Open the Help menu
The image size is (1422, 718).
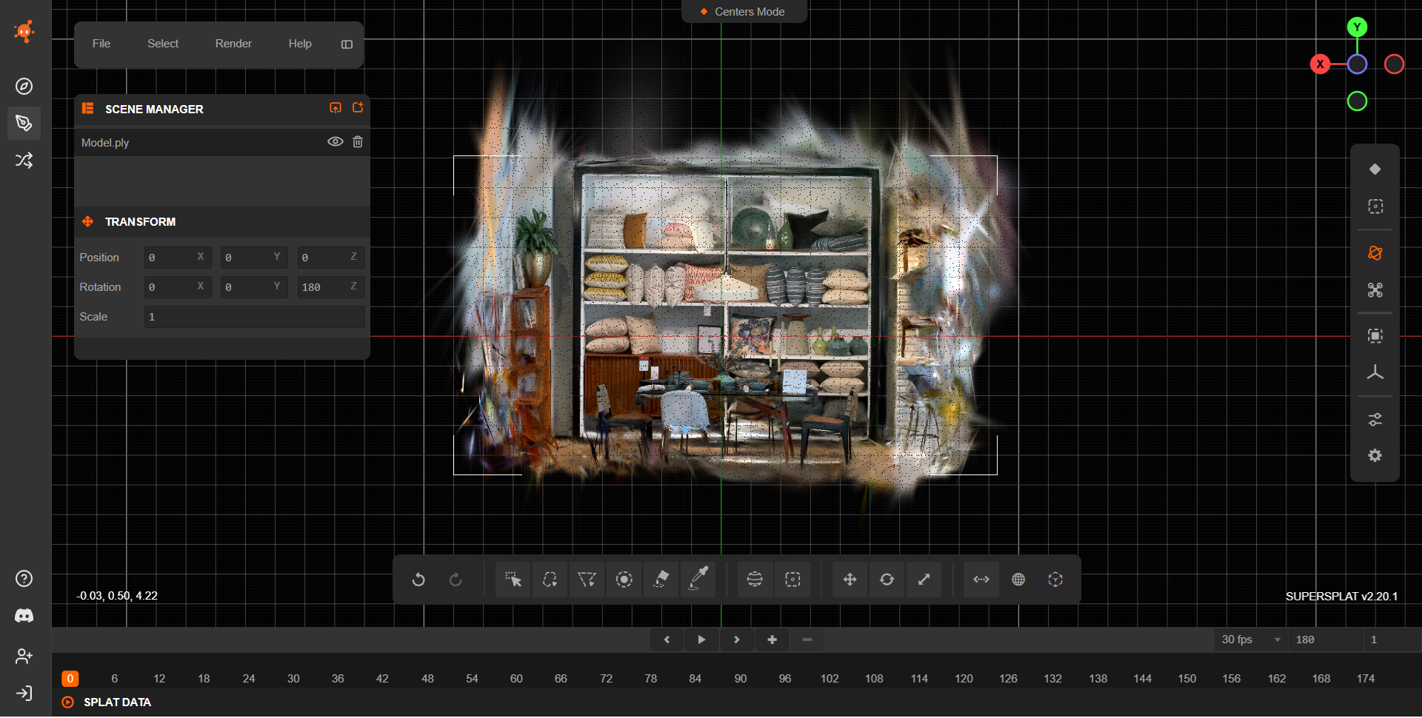coord(300,44)
